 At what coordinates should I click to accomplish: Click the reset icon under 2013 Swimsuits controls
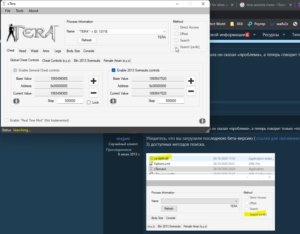point(113,101)
